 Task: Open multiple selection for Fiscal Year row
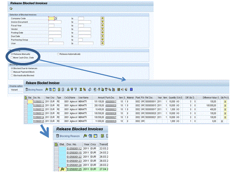click(102, 26)
